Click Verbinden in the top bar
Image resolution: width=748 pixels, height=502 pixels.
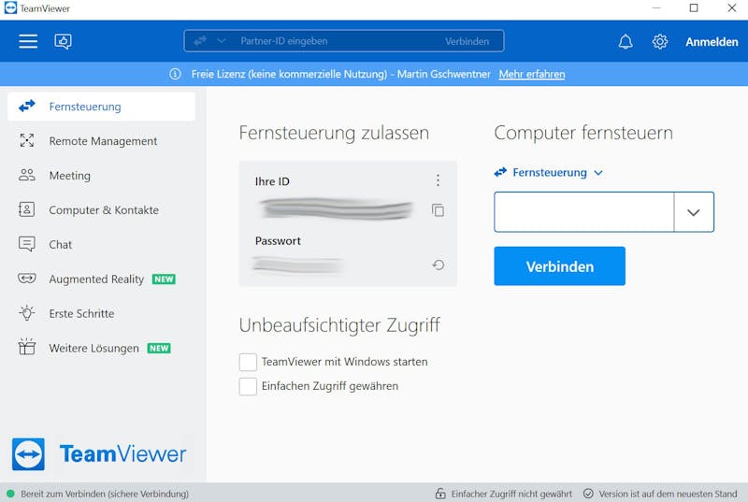pos(467,41)
